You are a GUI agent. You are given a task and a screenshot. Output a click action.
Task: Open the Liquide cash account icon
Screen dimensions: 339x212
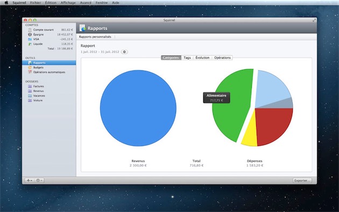[30, 44]
